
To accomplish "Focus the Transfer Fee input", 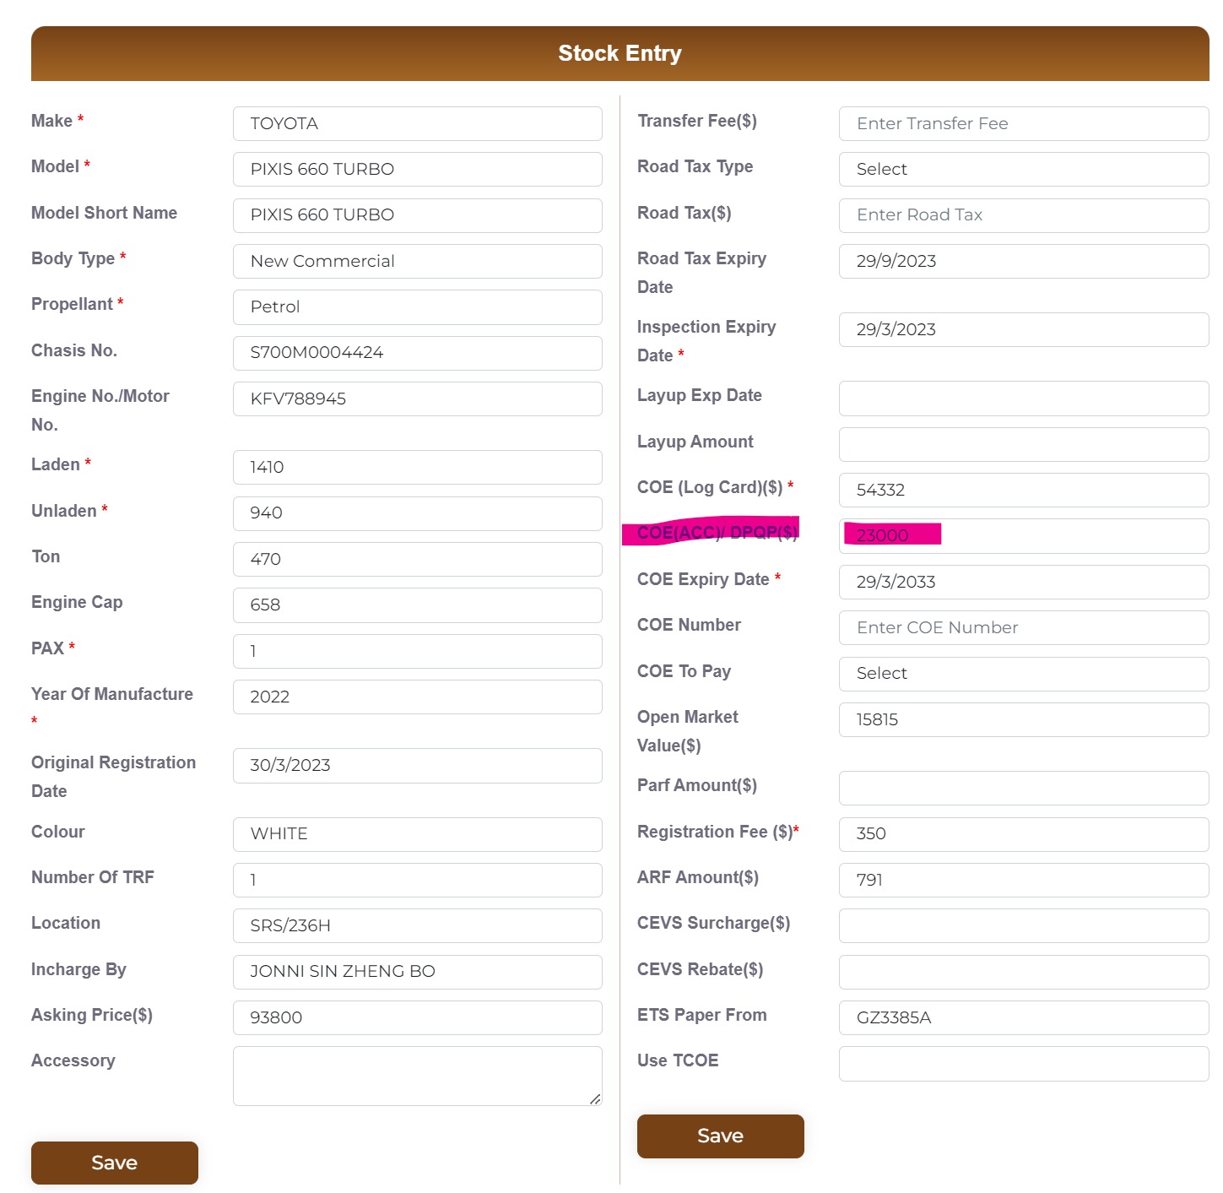I will tap(1023, 123).
